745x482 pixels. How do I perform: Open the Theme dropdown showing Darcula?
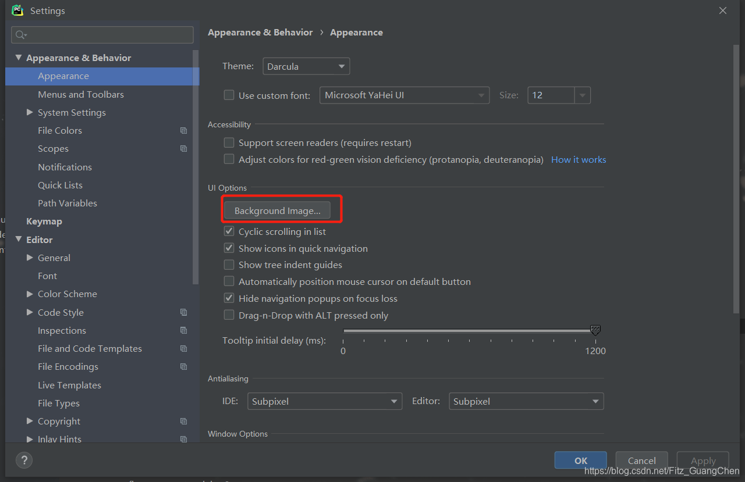point(306,66)
